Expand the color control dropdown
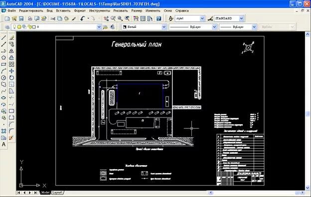Screen dimensions: 311x197 coord(164,27)
